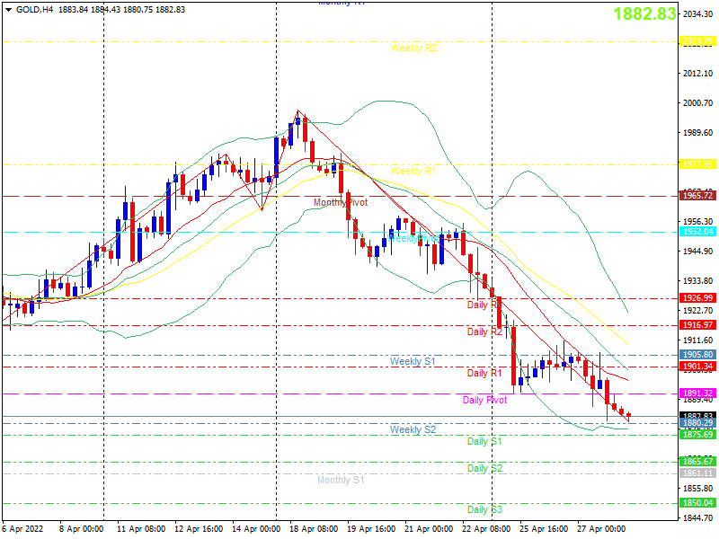Open the GOLD,H4 chart dropdown triangle
The width and height of the screenshot is (719, 539).
(8, 10)
